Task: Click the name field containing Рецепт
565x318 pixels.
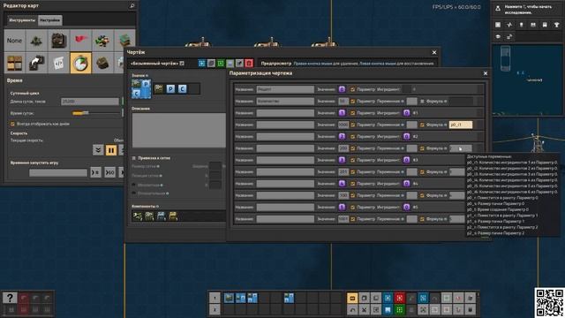Action: coord(285,89)
